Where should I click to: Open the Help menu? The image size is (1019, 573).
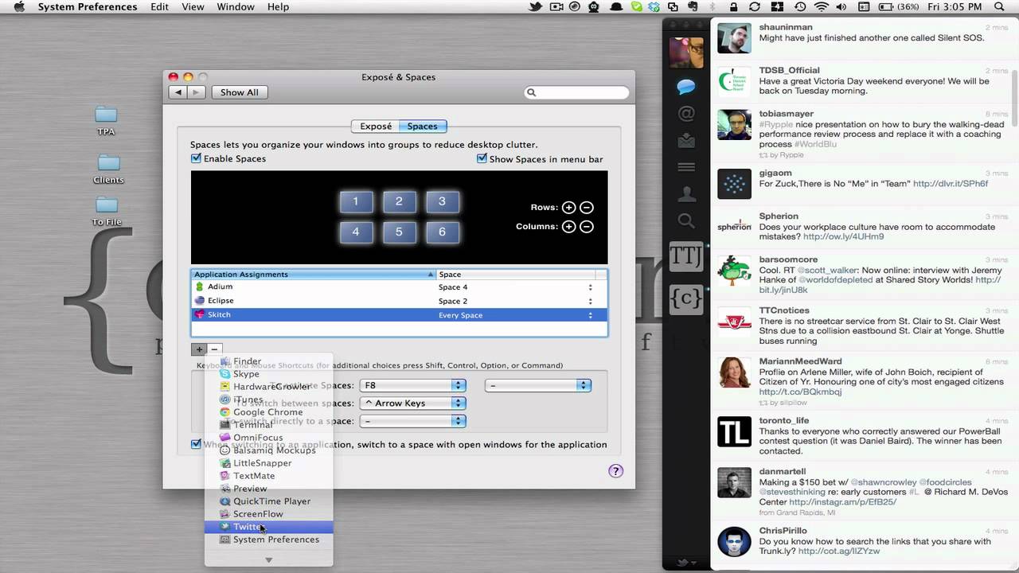(x=278, y=7)
